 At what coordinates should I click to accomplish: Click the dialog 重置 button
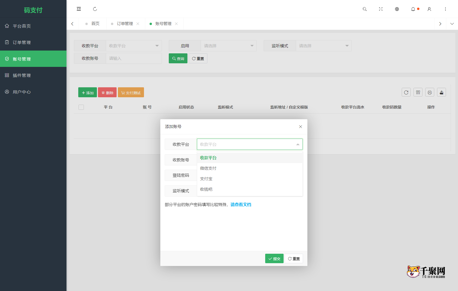coord(294,259)
